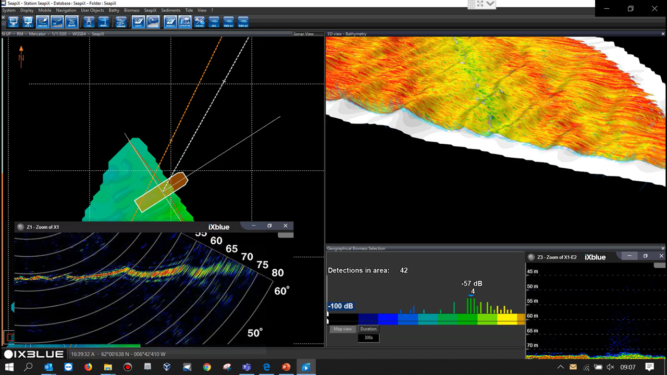Open the Display menu
The image size is (667, 375).
click(27, 10)
